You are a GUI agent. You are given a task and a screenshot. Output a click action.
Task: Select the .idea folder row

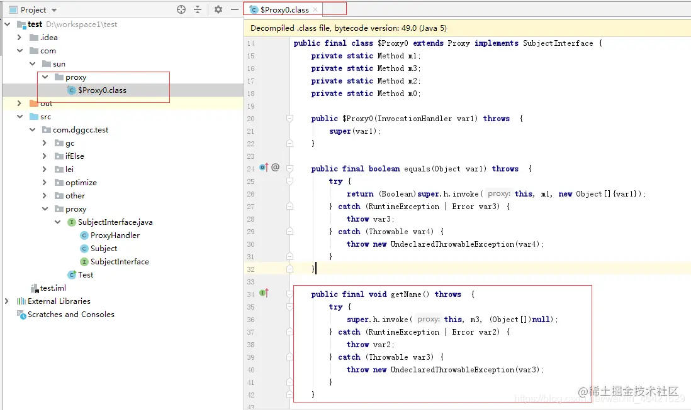[123, 37]
